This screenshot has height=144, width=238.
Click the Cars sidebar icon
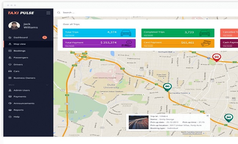10,71
